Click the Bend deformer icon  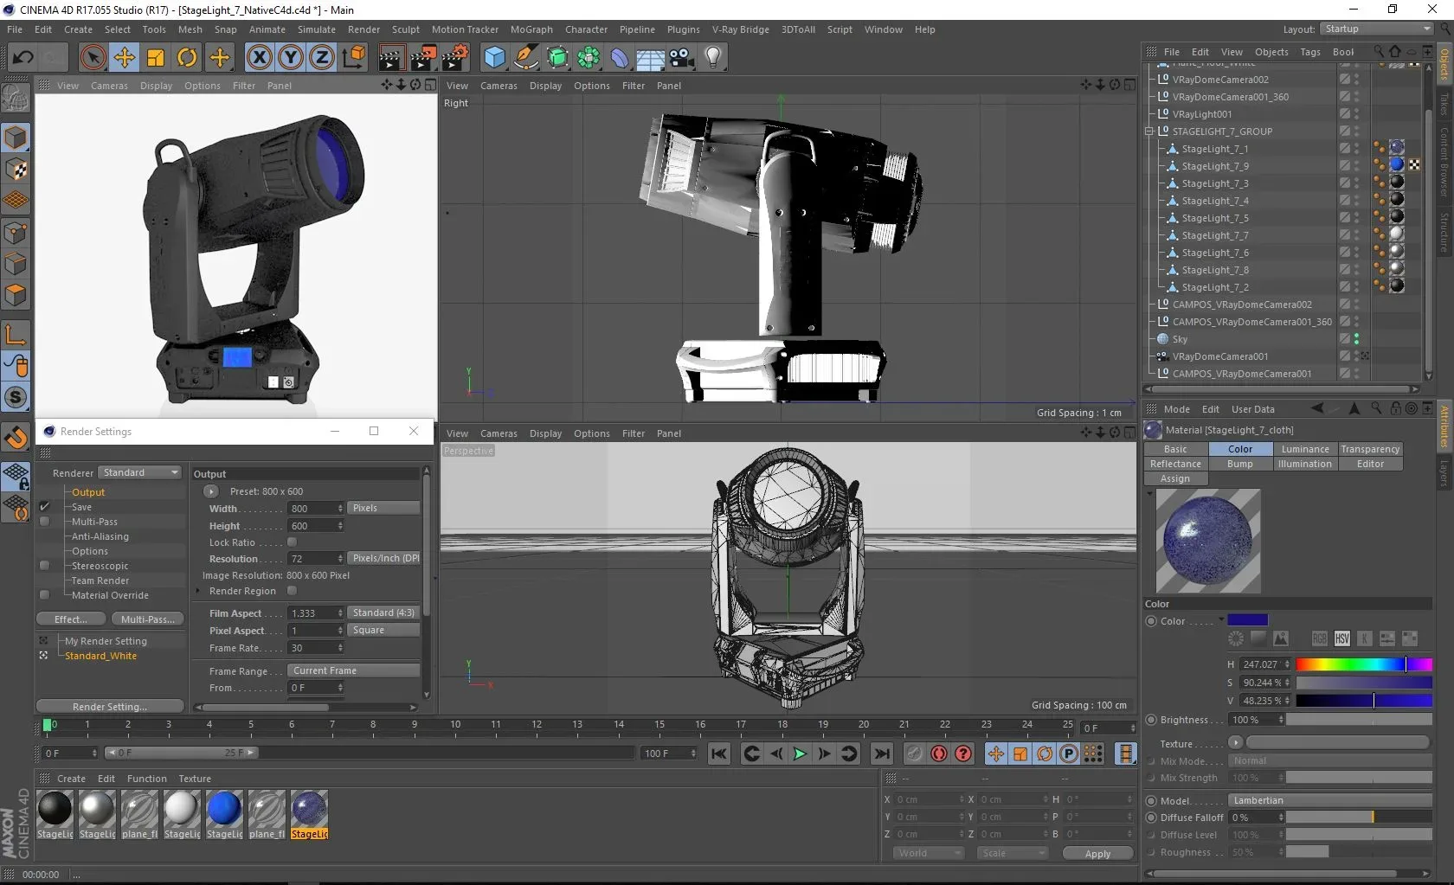(x=620, y=58)
